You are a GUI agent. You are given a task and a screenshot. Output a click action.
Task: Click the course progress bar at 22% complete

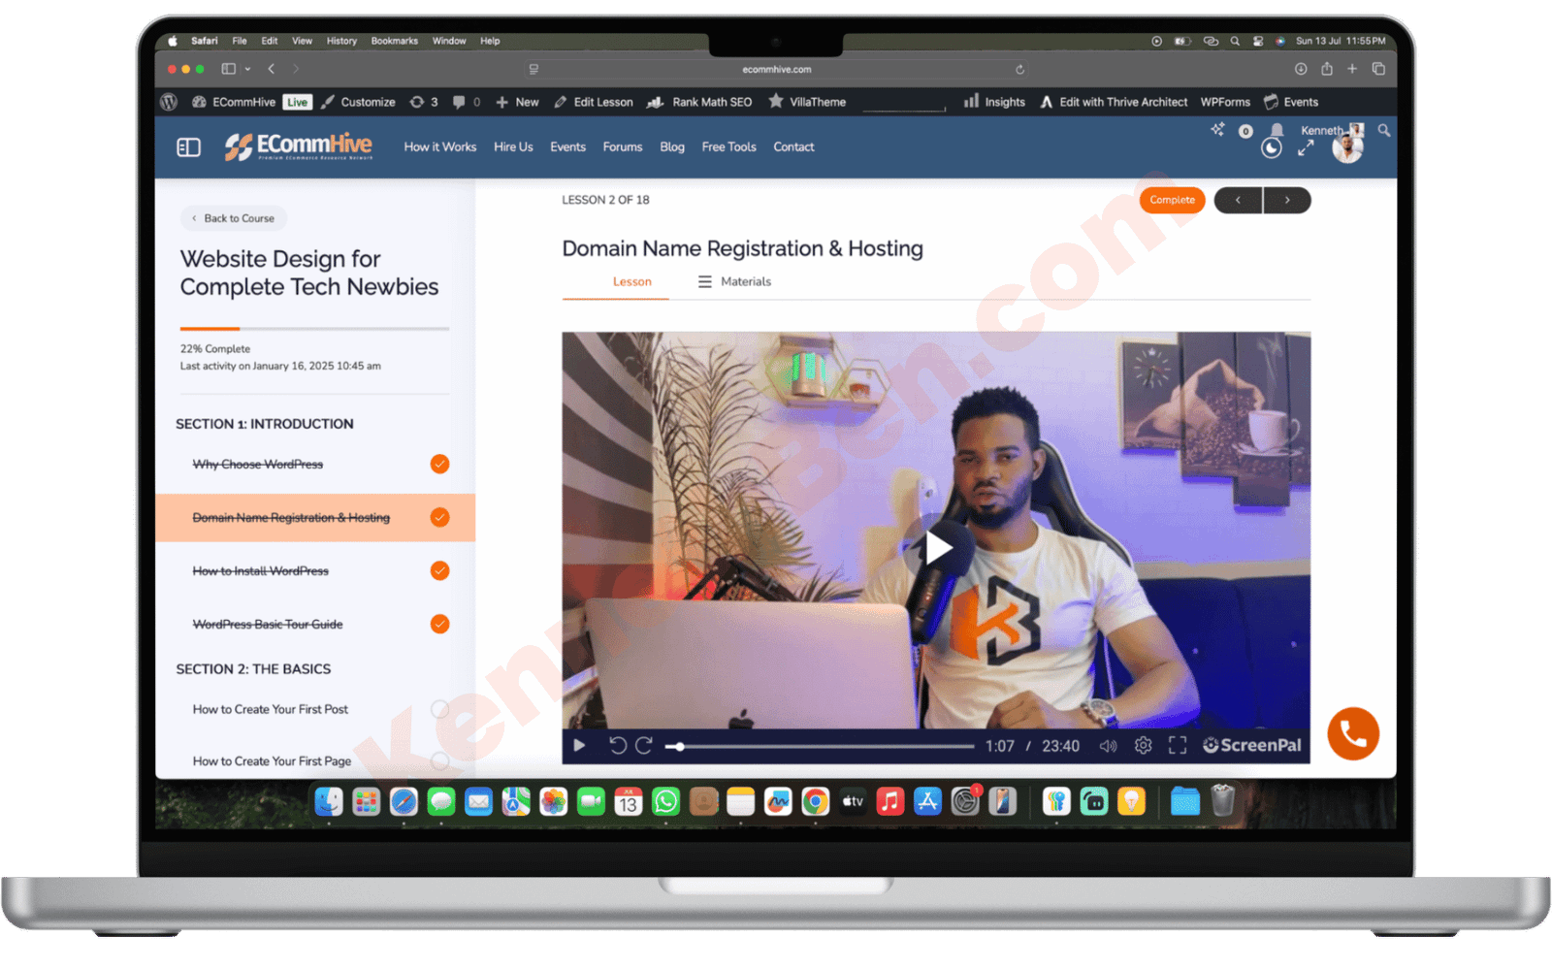point(314,329)
